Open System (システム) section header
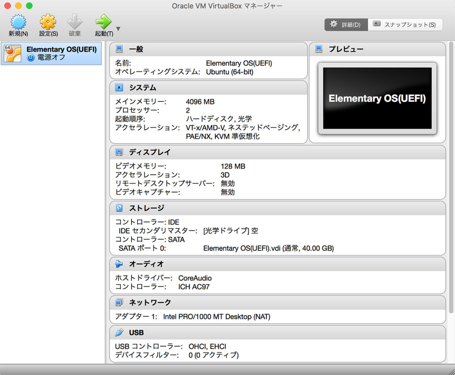This screenshot has width=455, height=375. pos(208,88)
